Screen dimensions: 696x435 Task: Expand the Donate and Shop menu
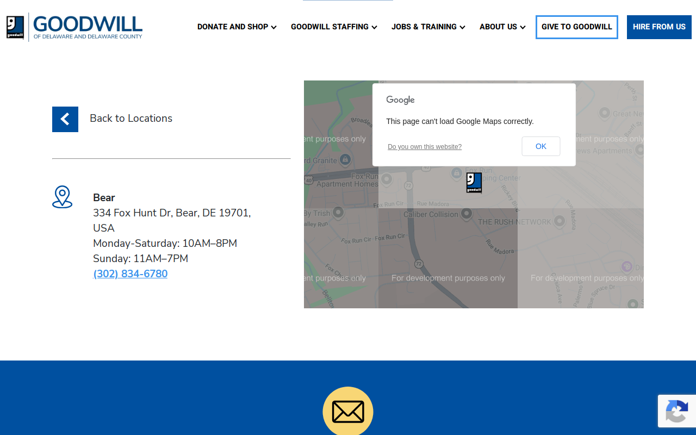click(237, 27)
